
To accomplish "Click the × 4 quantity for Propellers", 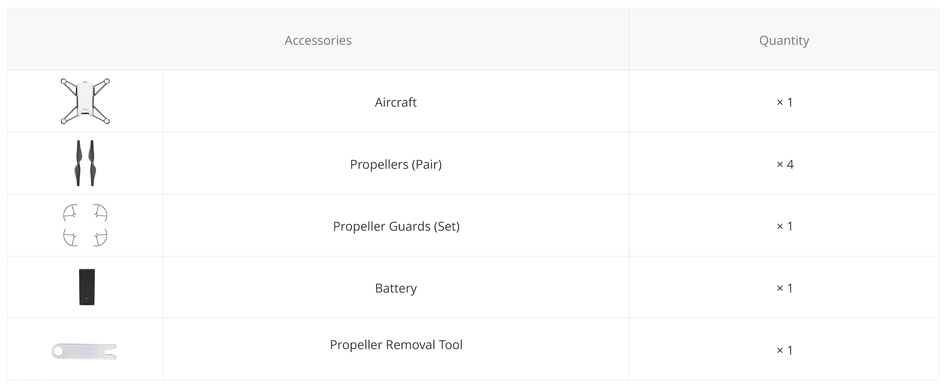I will [x=785, y=164].
